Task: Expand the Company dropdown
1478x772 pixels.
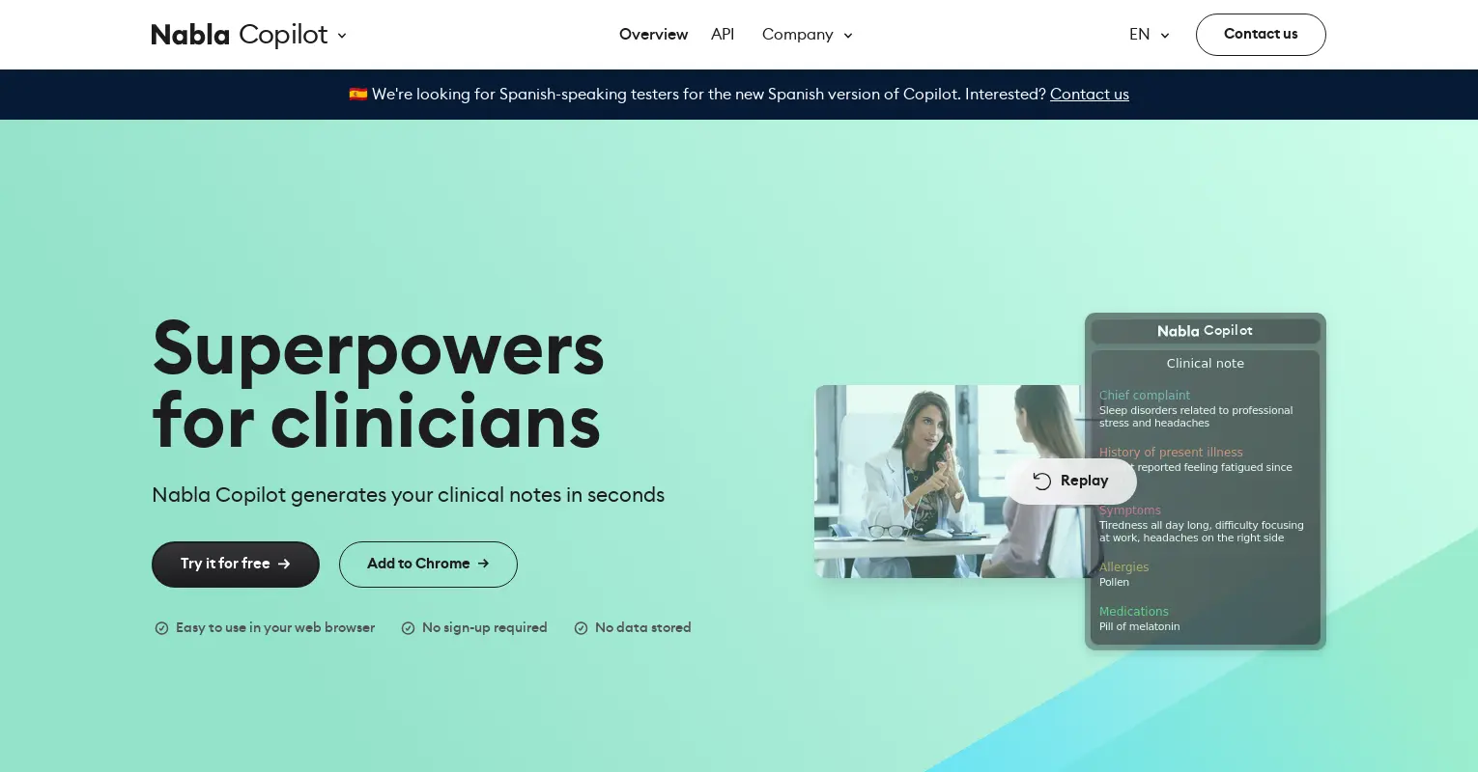Action: [808, 35]
